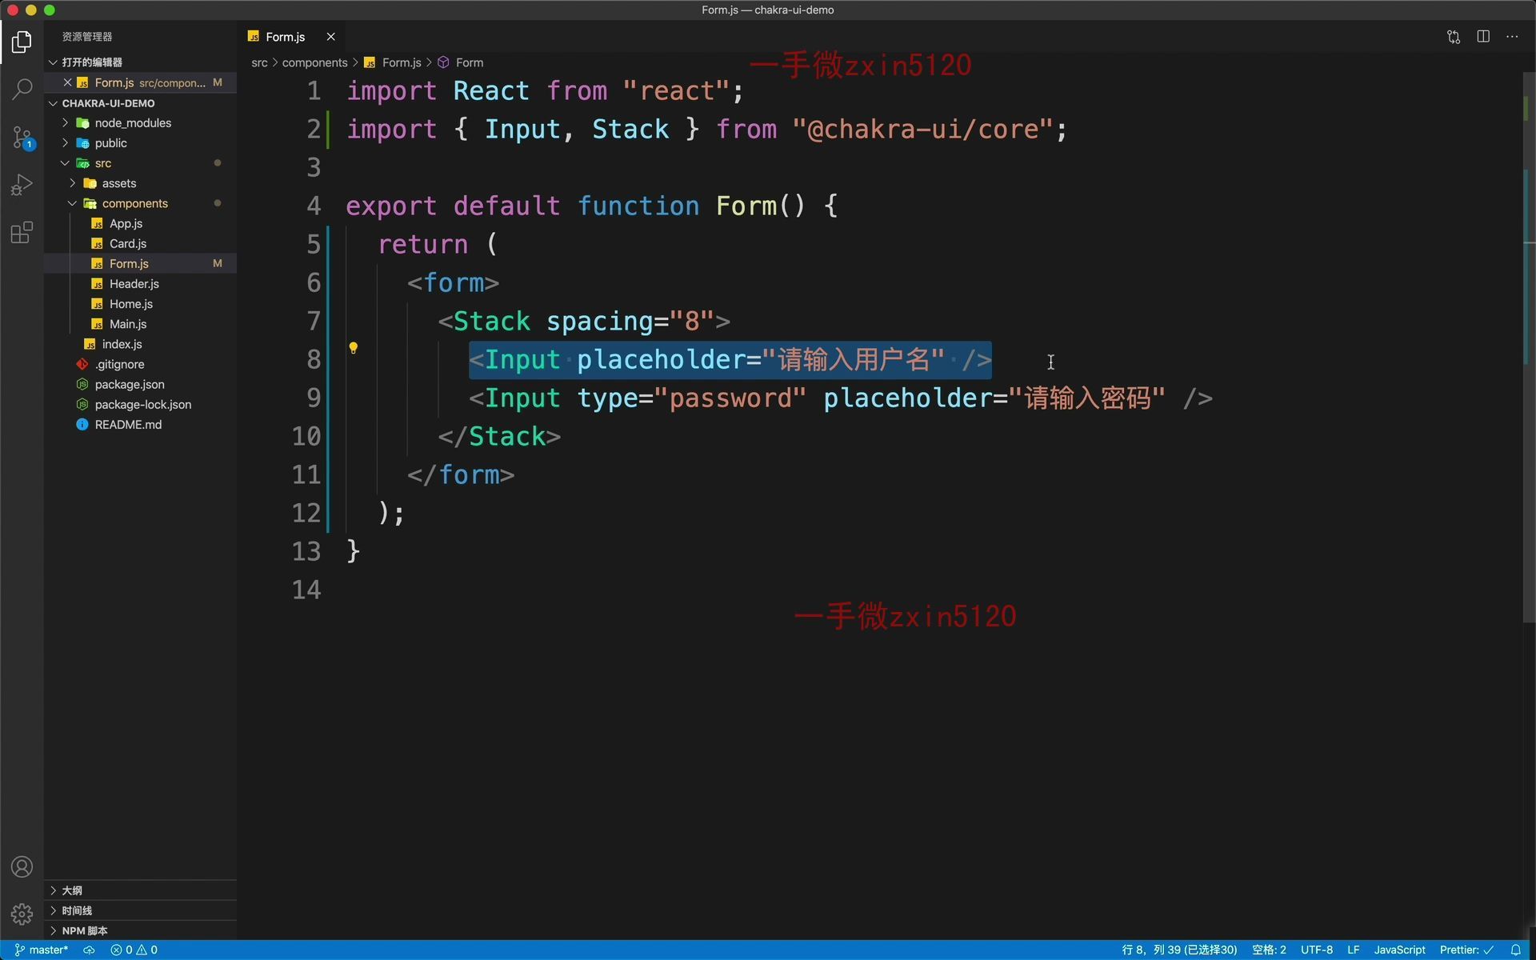The width and height of the screenshot is (1536, 960).
Task: Open the Accounts menu icon
Action: pyautogui.click(x=22, y=867)
